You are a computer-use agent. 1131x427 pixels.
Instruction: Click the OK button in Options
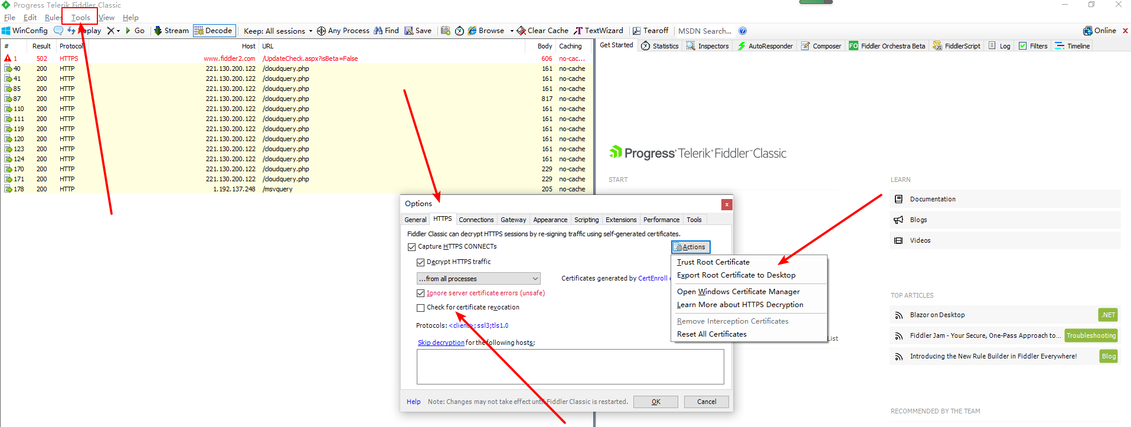click(656, 402)
